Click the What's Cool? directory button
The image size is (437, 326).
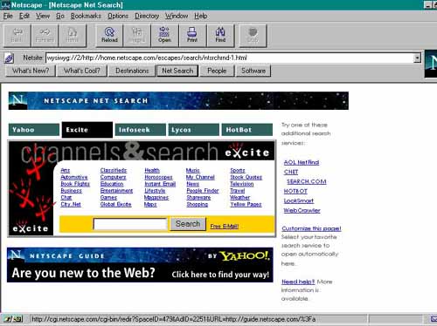click(x=82, y=71)
